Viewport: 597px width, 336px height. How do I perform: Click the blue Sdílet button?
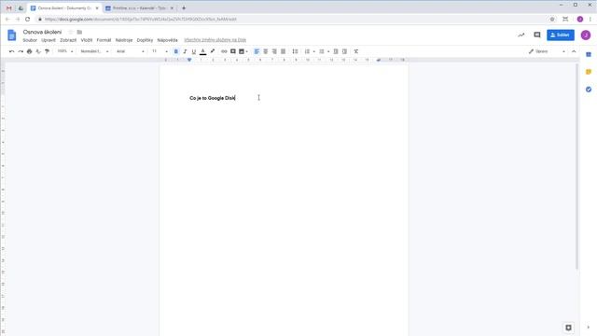[561, 35]
